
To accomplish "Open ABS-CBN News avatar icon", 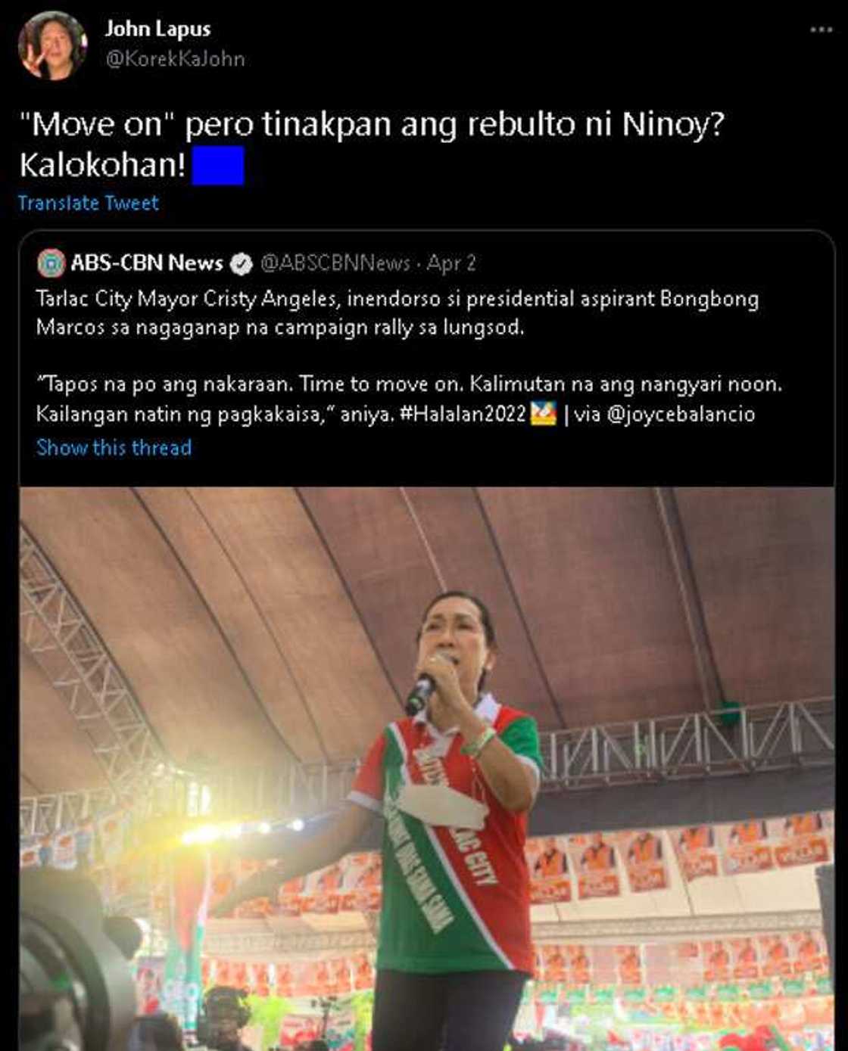I will pos(51,263).
